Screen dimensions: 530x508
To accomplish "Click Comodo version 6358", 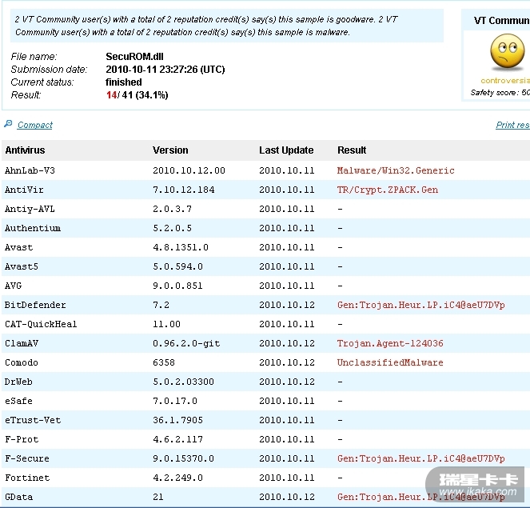I will [164, 363].
